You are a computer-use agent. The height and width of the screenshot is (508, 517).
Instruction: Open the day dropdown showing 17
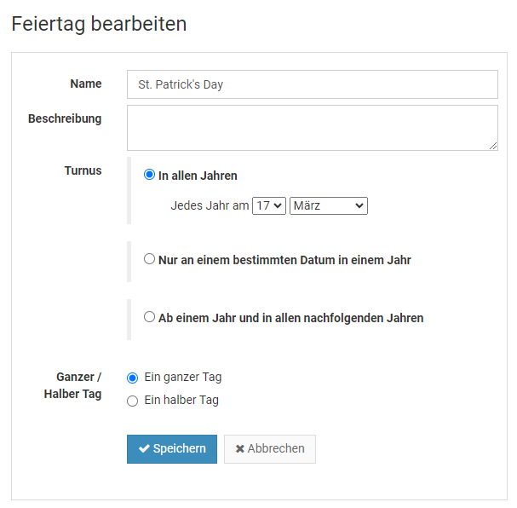(x=269, y=205)
